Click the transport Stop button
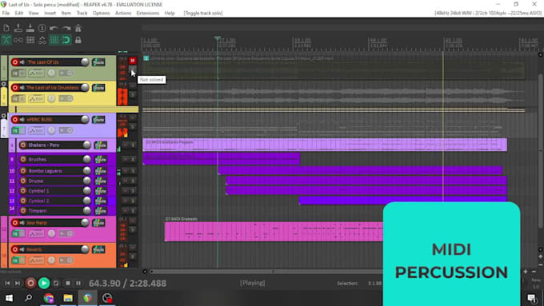544x306 pixels. pyautogui.click(x=68, y=284)
